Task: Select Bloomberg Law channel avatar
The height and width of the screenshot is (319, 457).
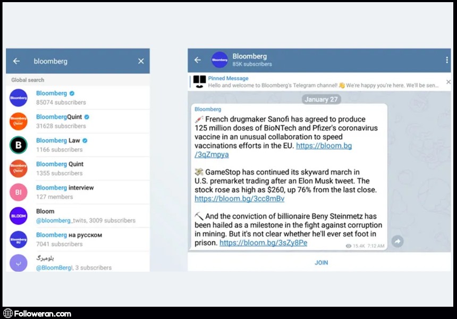Action: click(19, 145)
